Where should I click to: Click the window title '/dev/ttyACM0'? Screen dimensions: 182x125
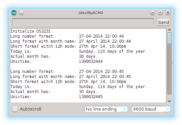tap(91, 13)
